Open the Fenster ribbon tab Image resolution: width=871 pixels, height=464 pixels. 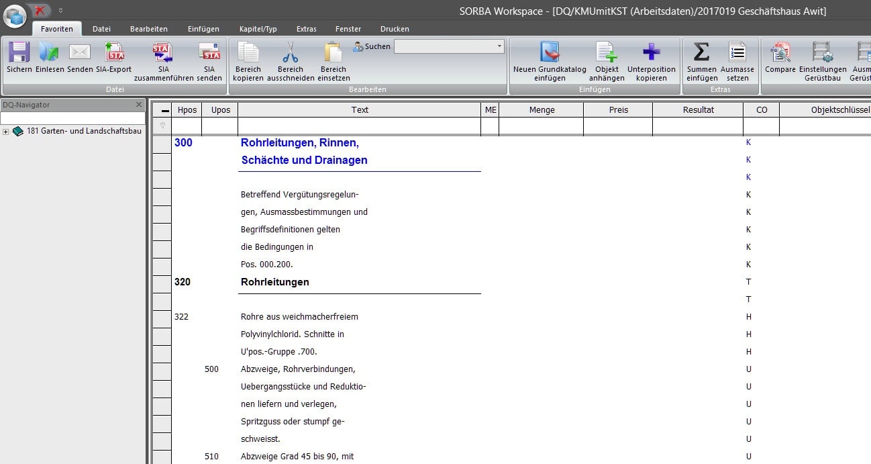pyautogui.click(x=348, y=29)
